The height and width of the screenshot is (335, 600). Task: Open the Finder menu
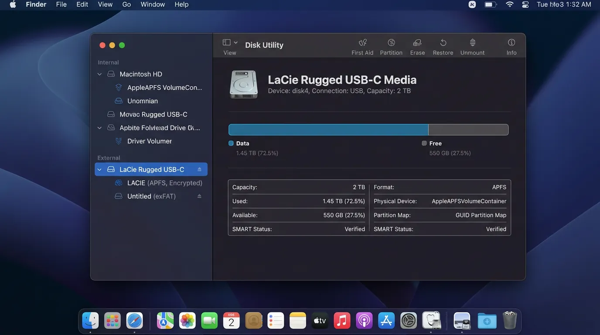36,4
